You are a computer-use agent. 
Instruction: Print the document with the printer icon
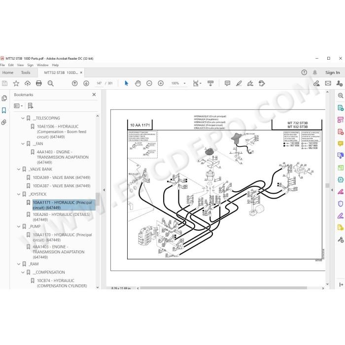(x=39, y=83)
